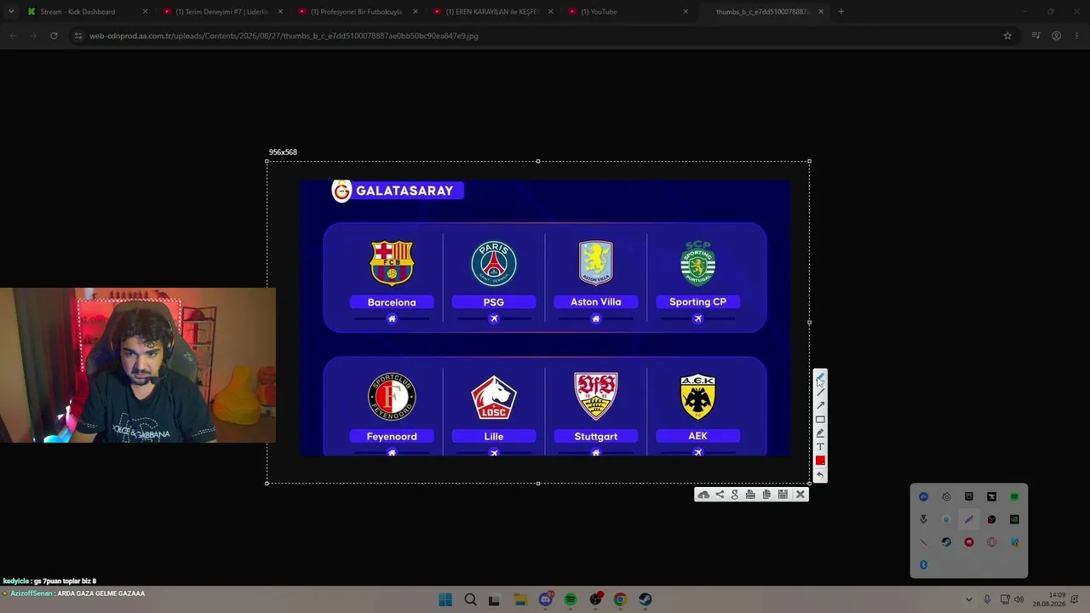Open the taskbar volume control
Screen dimensions: 1090x613
point(1019,599)
